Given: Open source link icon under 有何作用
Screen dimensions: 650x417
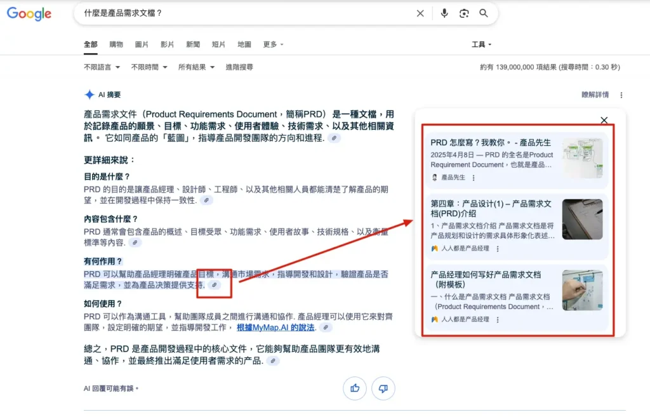Looking at the screenshot, I should point(215,285).
